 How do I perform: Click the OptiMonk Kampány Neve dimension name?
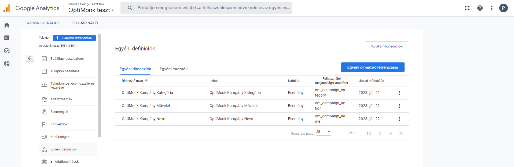(x=144, y=119)
